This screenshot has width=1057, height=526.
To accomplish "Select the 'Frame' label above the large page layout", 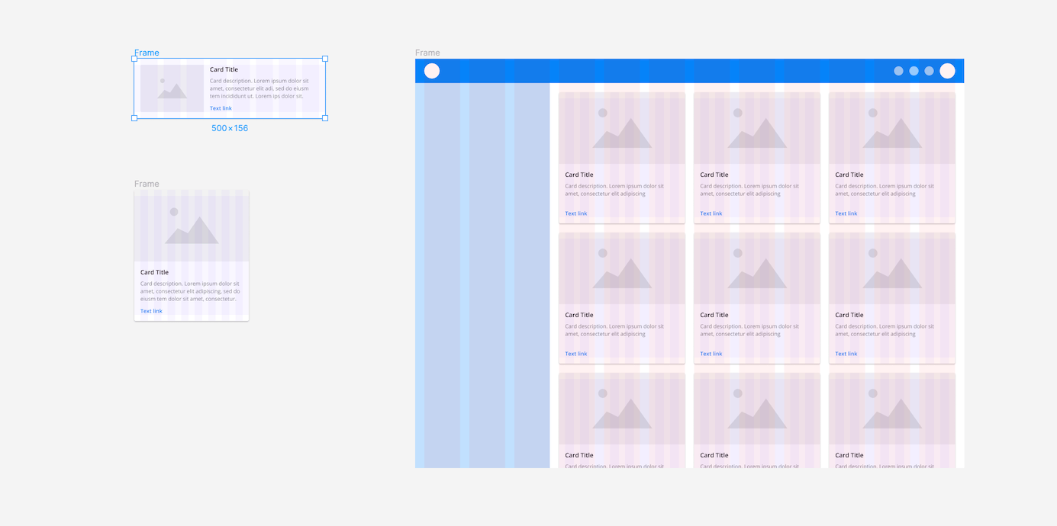I will (x=427, y=53).
